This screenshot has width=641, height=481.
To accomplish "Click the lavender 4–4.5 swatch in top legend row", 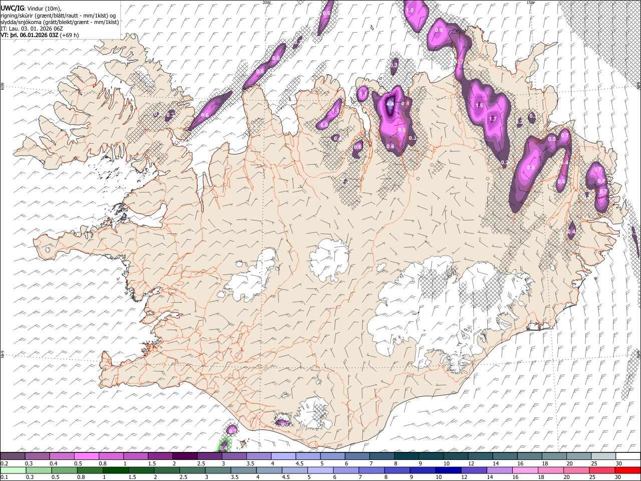I will pyautogui.click(x=283, y=456).
